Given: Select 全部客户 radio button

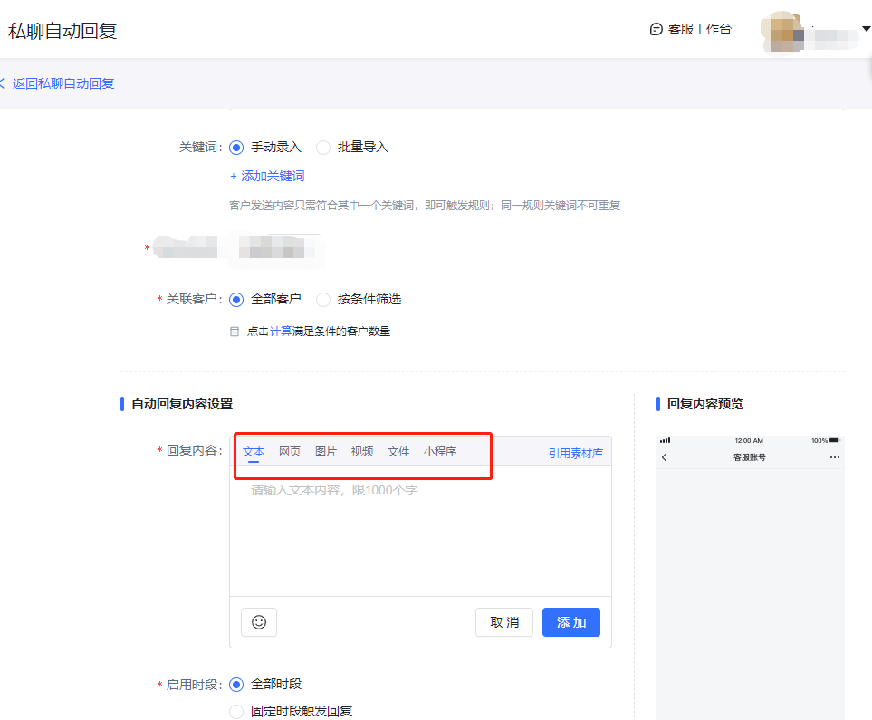Looking at the screenshot, I should click(237, 299).
